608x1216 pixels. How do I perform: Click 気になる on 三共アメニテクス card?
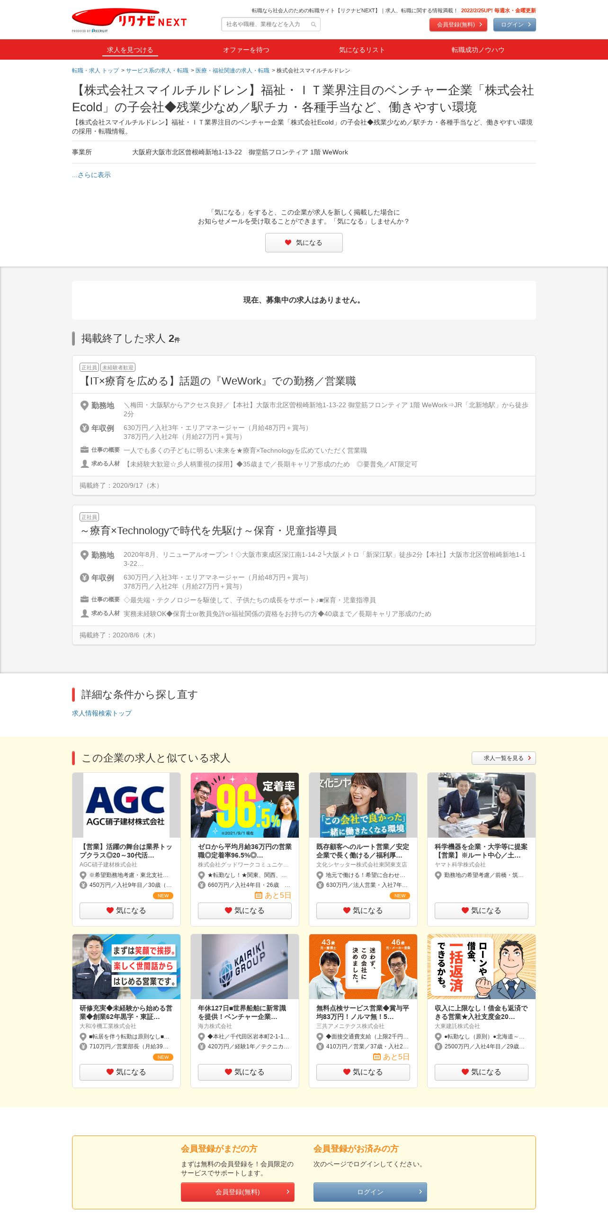click(363, 1072)
